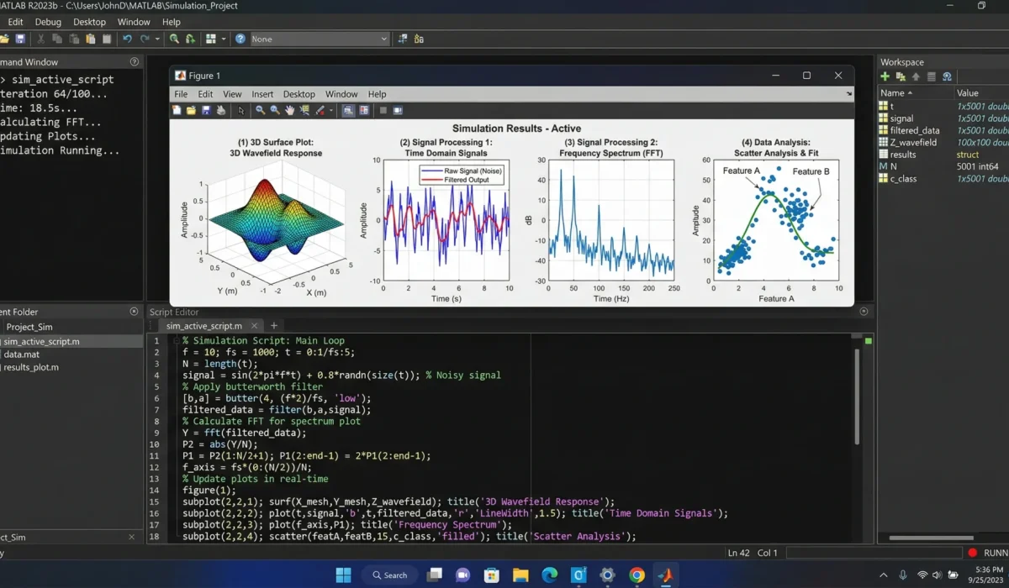The width and height of the screenshot is (1009, 588).
Task: Click the Save icon in MATLAB main toolbar
Action: coord(20,39)
